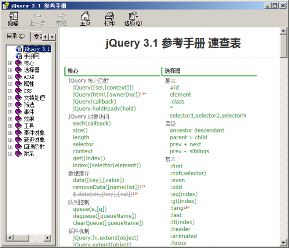Click the book icon next to 工具
This screenshot has width=289, height=248.
(x=18, y=126)
